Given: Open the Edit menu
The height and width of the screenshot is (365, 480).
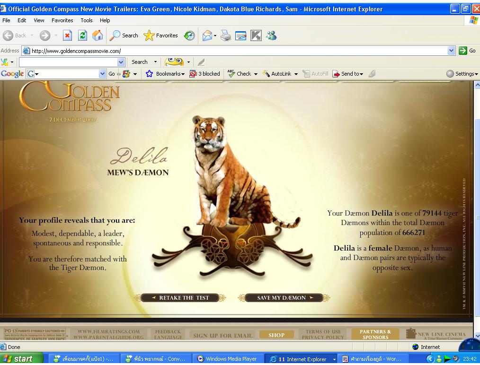Looking at the screenshot, I should (x=22, y=20).
